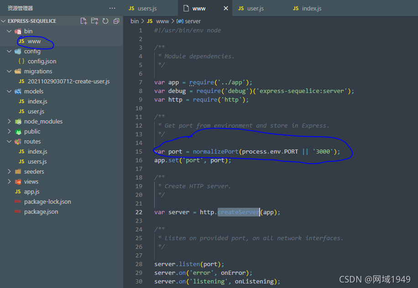Click the 资源管理器 explorer title
The width and height of the screenshot is (418, 288).
click(20, 8)
